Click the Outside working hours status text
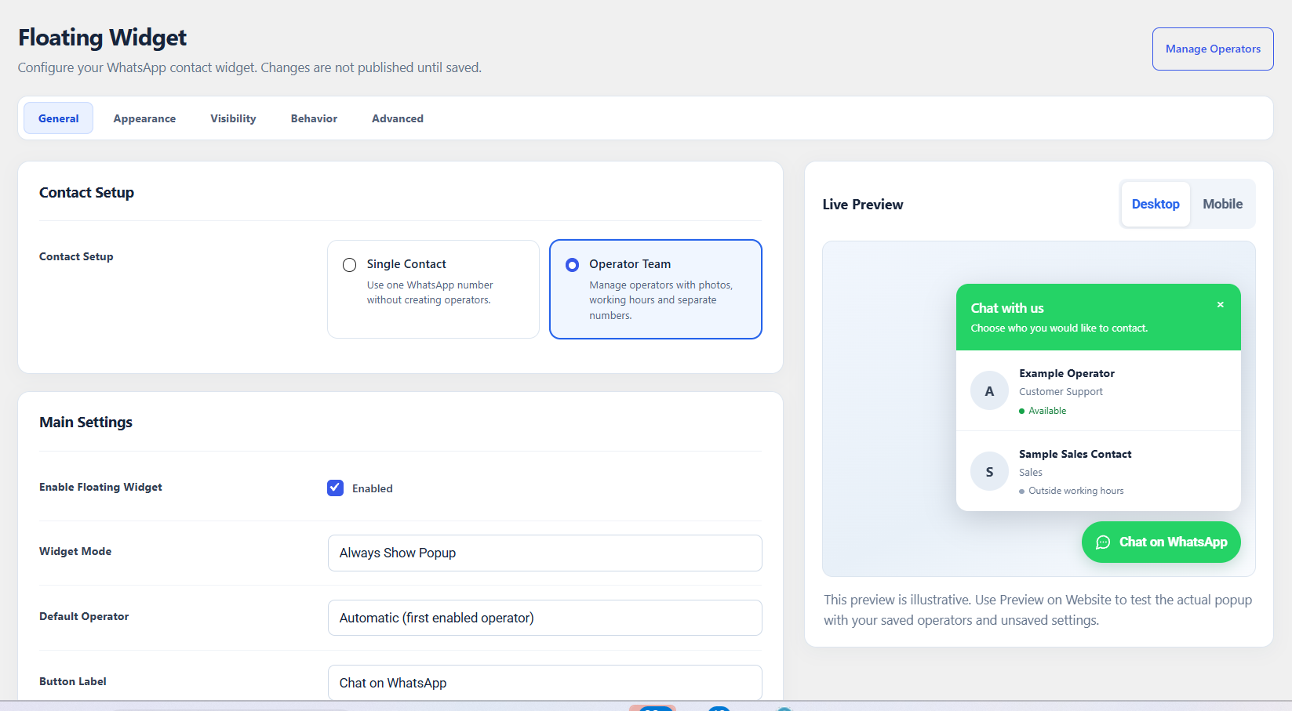Image resolution: width=1292 pixels, height=711 pixels. click(1075, 491)
